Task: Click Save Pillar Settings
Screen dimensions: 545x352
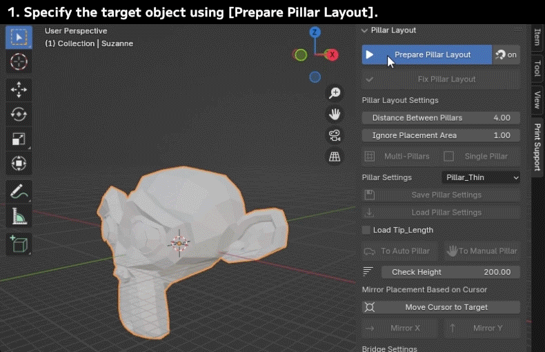Action: pos(441,195)
